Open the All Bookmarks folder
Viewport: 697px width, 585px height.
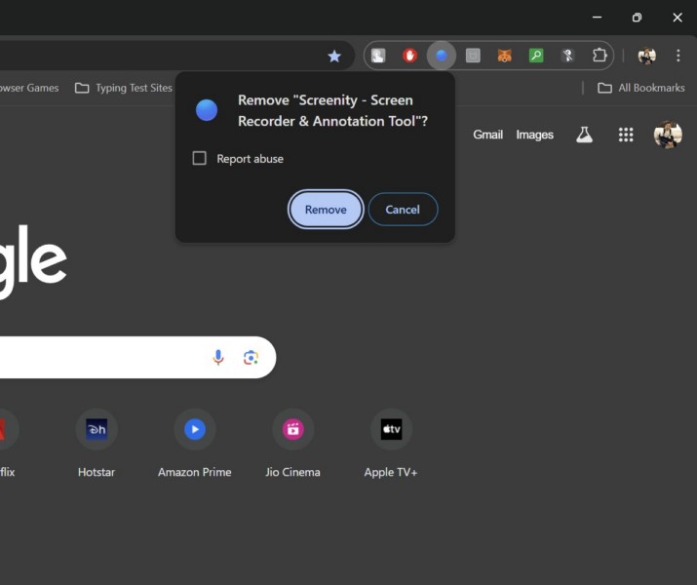pos(640,88)
